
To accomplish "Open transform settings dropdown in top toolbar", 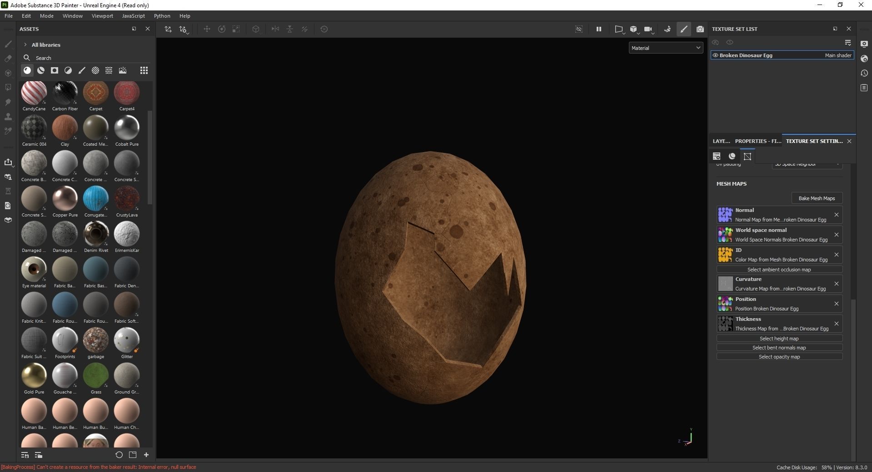I will pyautogui.click(x=184, y=29).
